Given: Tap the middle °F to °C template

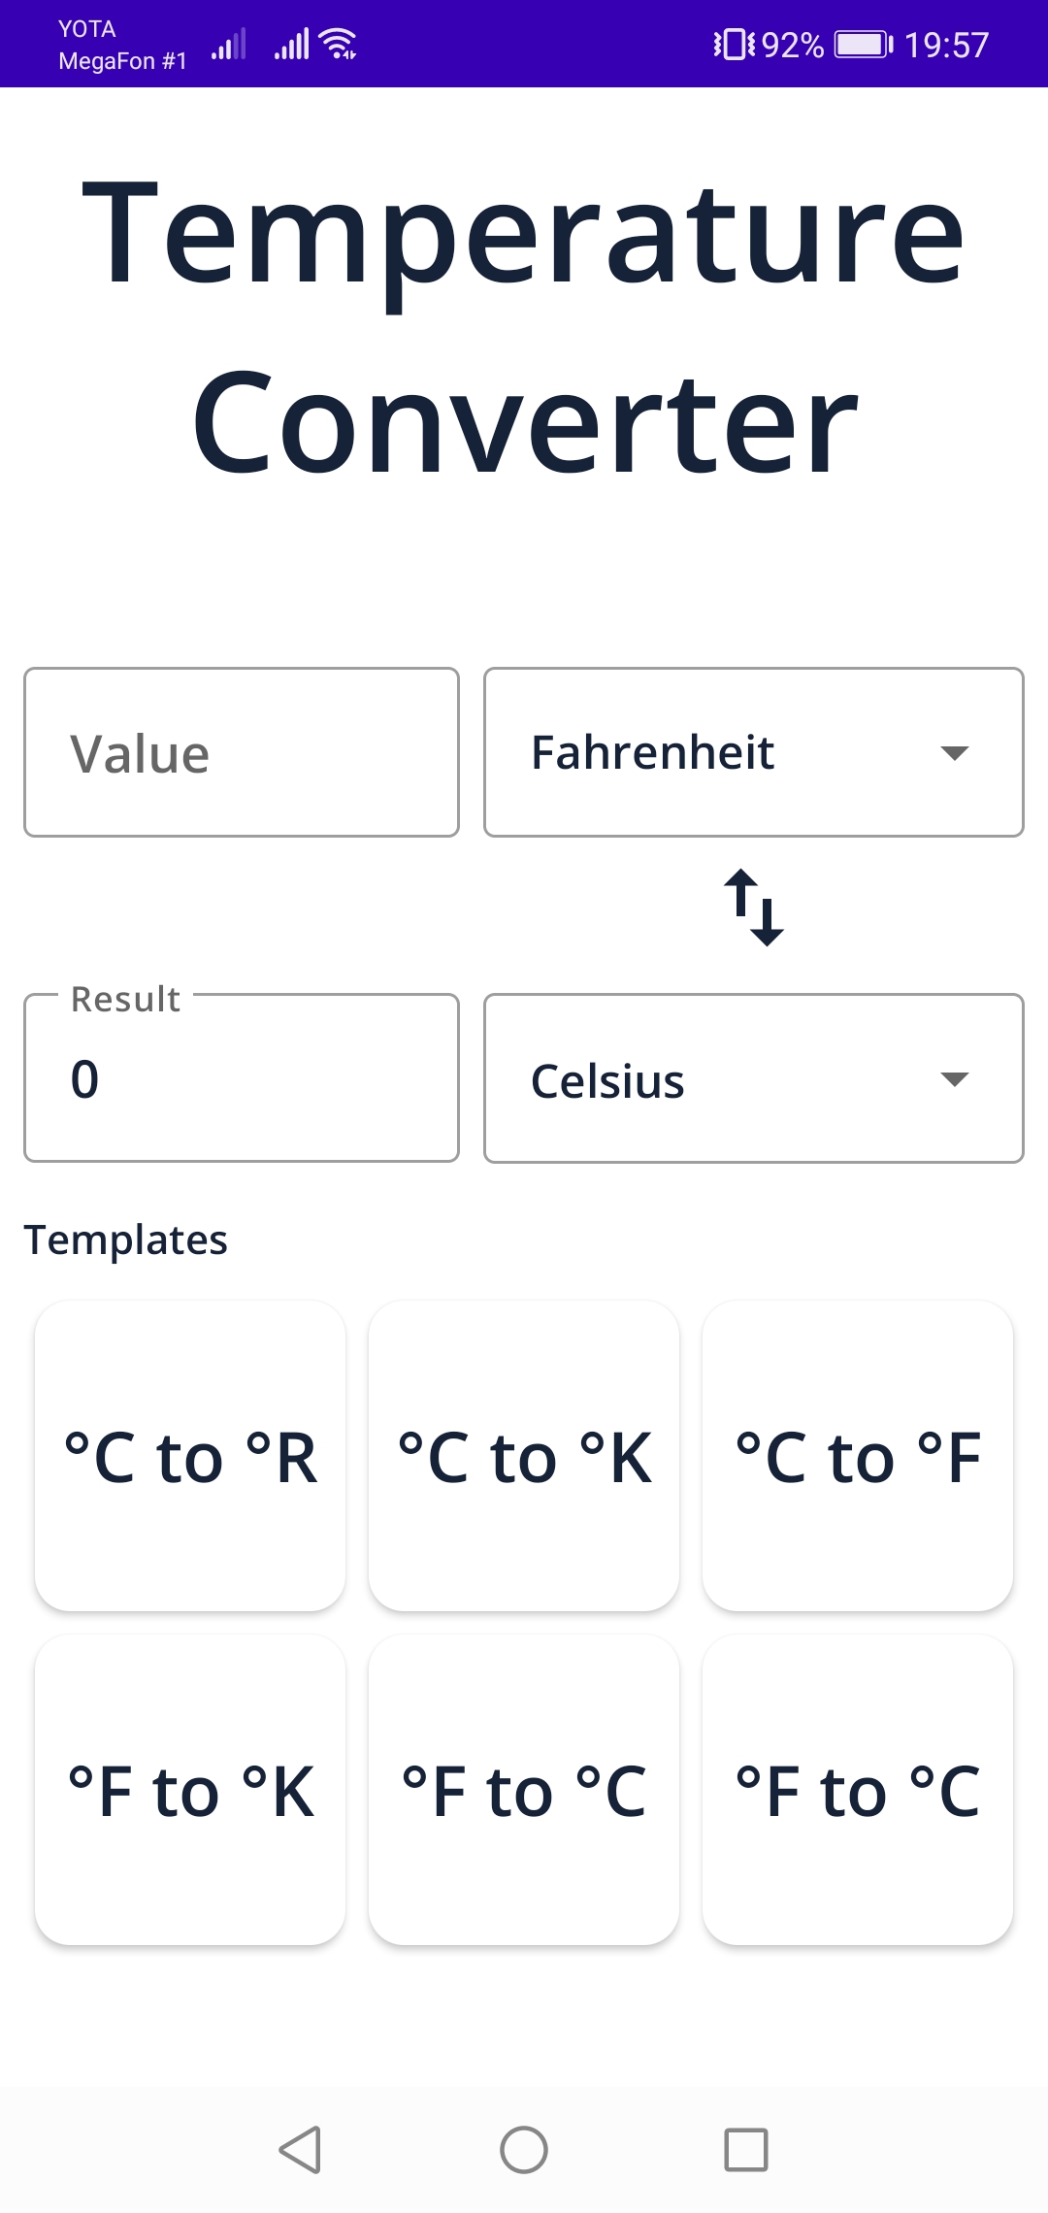Looking at the screenshot, I should [x=523, y=1791].
